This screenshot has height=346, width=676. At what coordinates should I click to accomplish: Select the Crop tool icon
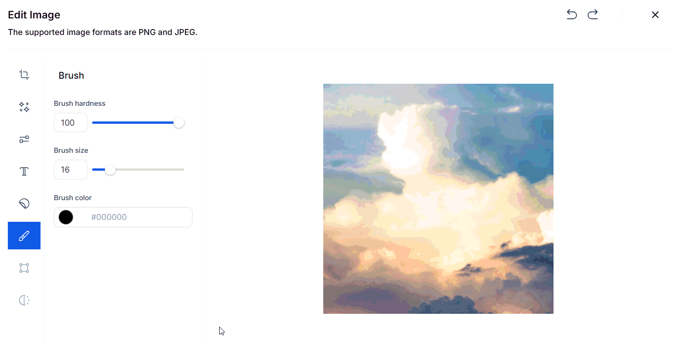24,75
